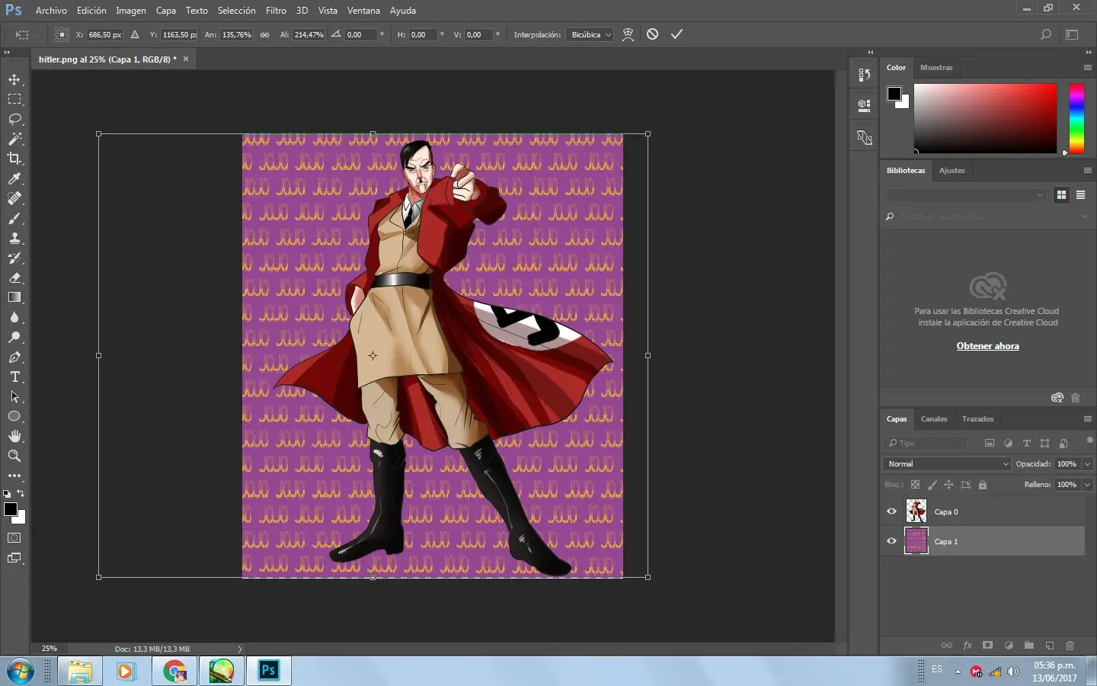This screenshot has height=686, width=1097.
Task: Select the Crop tool
Action: tap(14, 159)
